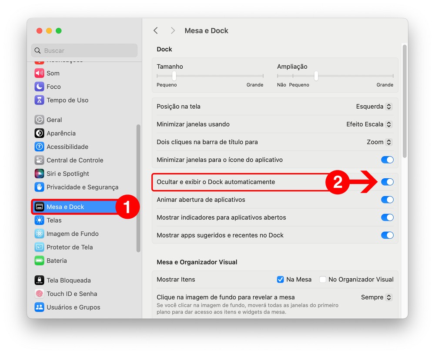Click the Bateria icon in sidebar
The width and height of the screenshot is (435, 354).
tap(39, 260)
